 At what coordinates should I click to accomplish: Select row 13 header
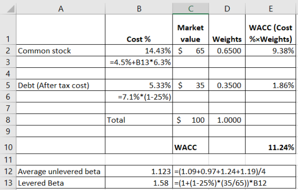click(x=8, y=183)
